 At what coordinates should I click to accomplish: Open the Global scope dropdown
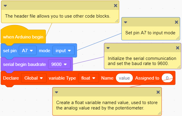(34, 78)
